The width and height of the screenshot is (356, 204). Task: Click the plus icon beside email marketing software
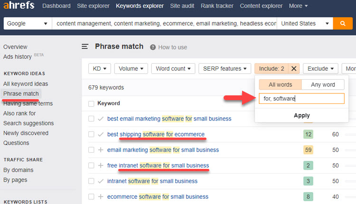point(101,150)
